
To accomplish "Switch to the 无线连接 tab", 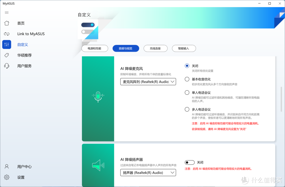I will click(155, 48).
